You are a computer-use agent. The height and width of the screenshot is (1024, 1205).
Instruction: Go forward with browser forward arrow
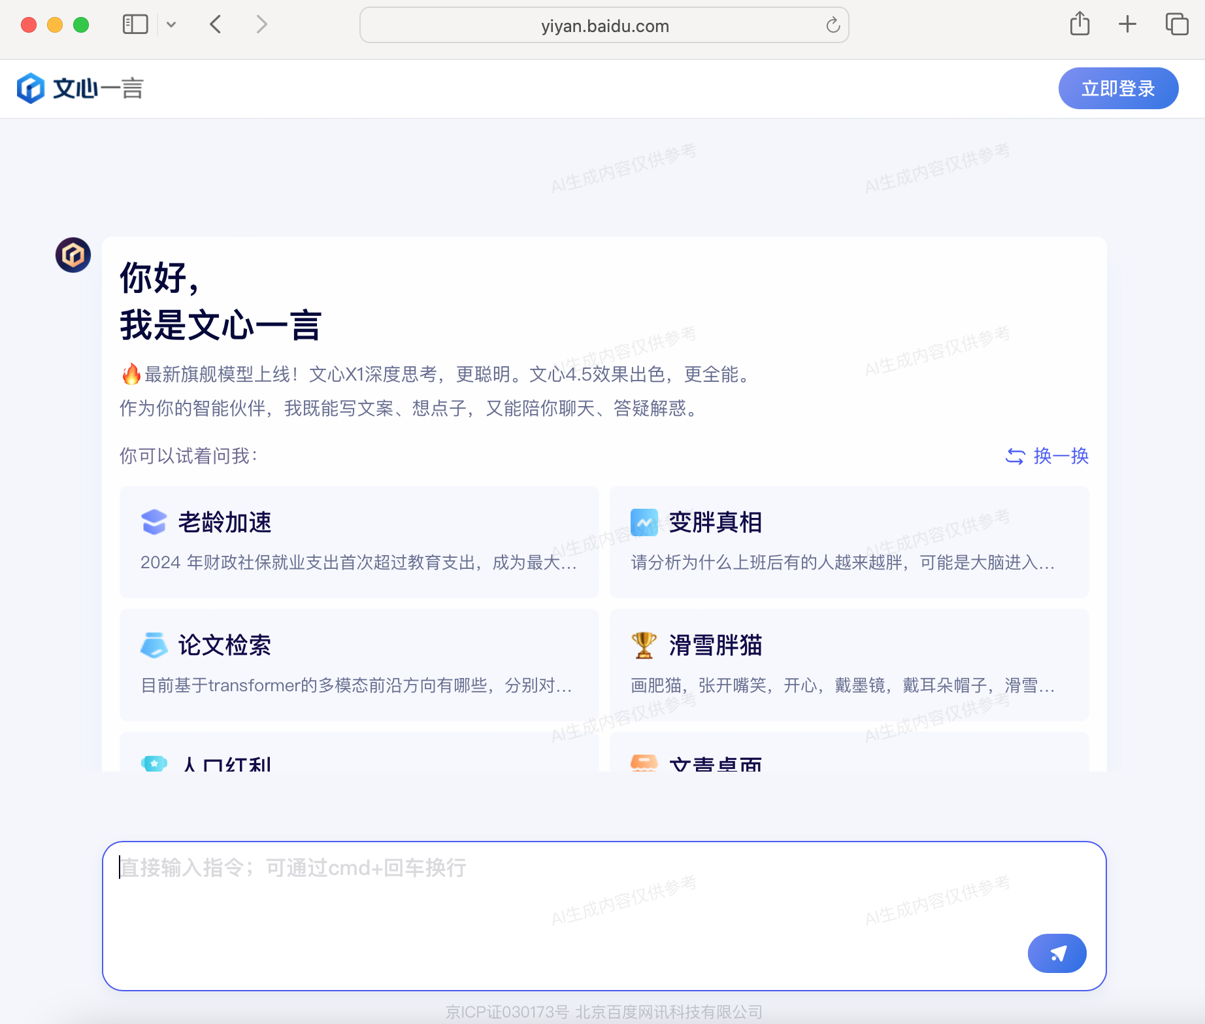tap(261, 25)
